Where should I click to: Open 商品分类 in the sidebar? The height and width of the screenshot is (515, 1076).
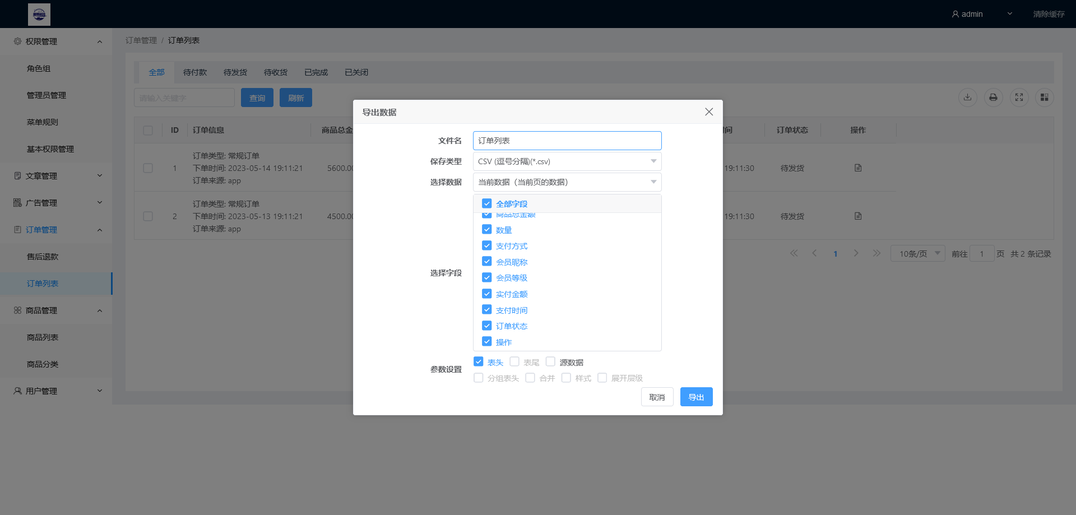[x=56, y=364]
